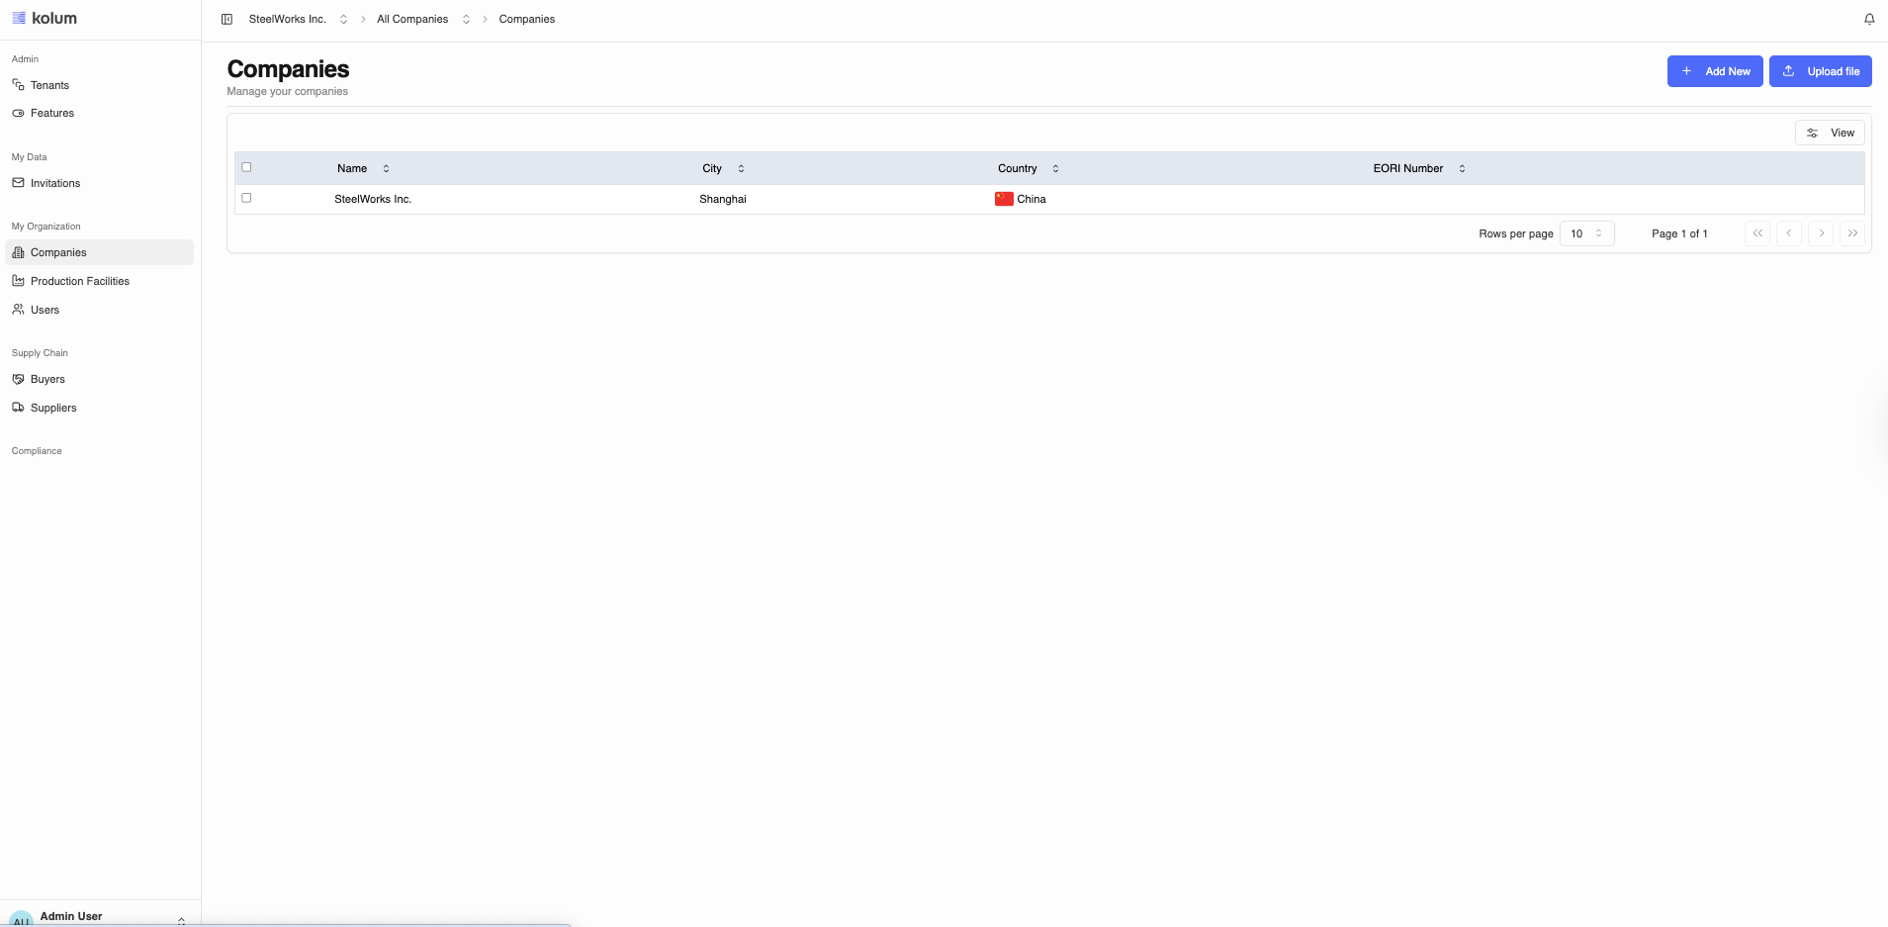Navigate to Suppliers in sidebar
This screenshot has width=1888, height=927.
[53, 408]
